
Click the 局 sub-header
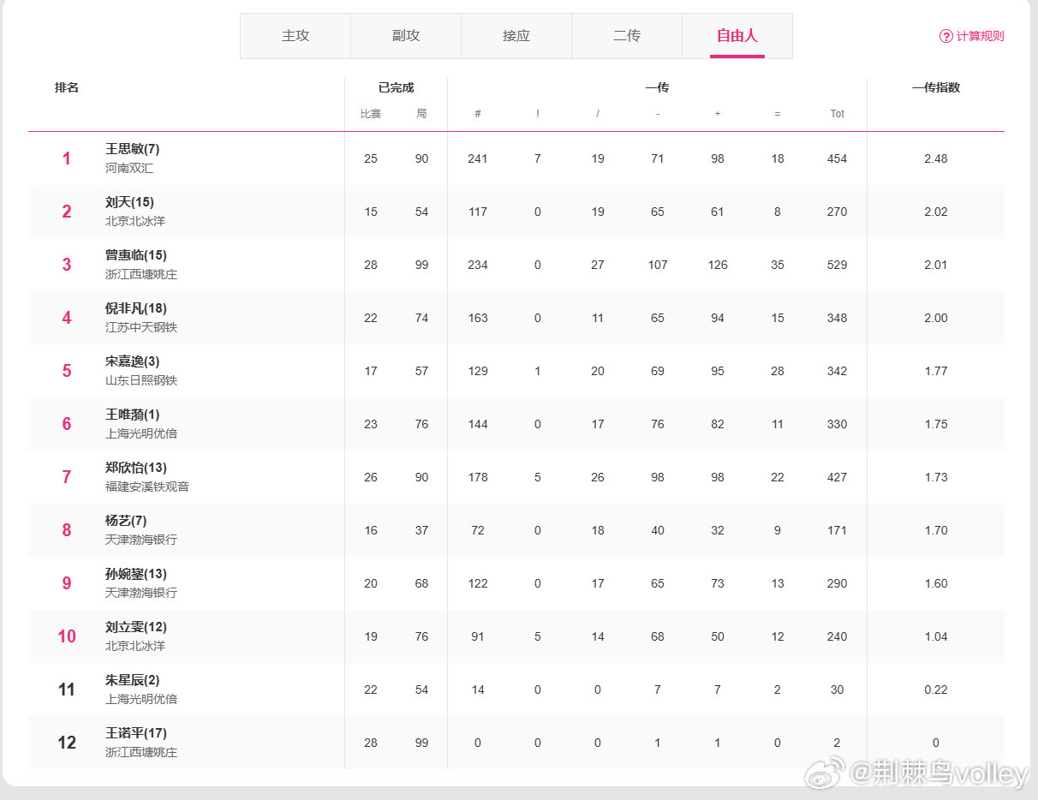tap(421, 114)
